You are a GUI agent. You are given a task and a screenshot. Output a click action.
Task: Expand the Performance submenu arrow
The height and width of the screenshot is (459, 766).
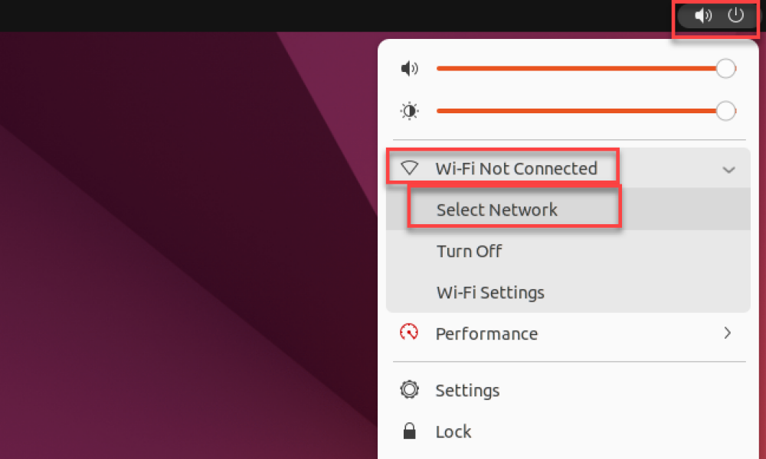(728, 333)
